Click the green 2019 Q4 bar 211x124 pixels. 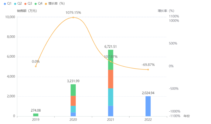[x=36, y=115]
